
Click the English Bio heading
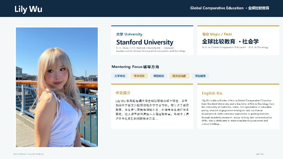click(x=212, y=93)
